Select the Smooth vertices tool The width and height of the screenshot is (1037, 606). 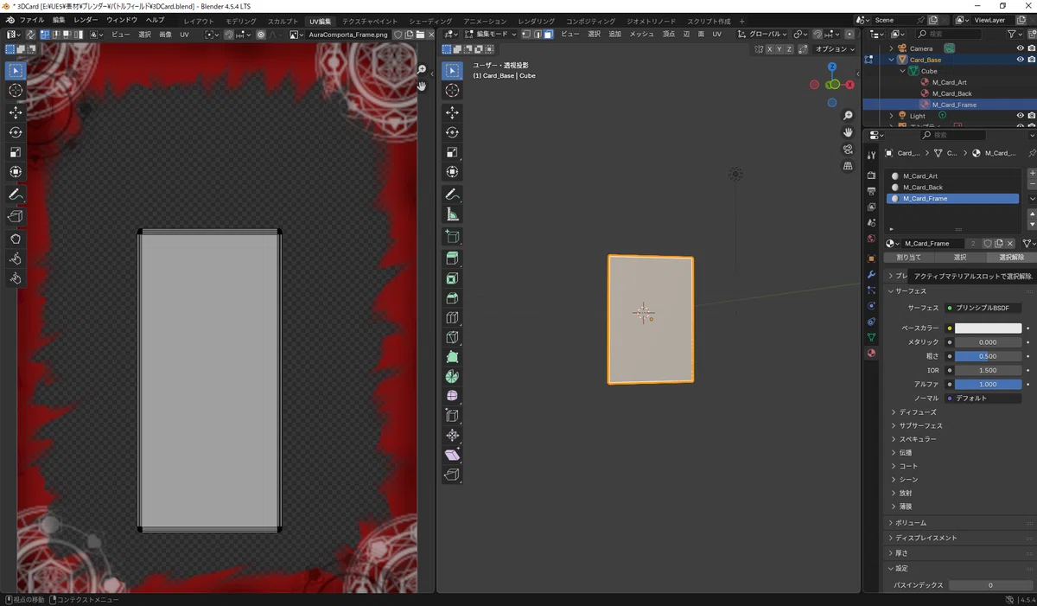click(x=452, y=396)
